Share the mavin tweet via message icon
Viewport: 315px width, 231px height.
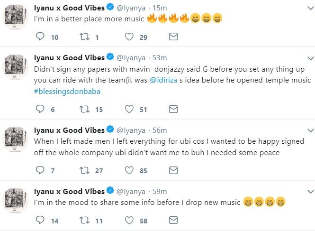point(173,110)
